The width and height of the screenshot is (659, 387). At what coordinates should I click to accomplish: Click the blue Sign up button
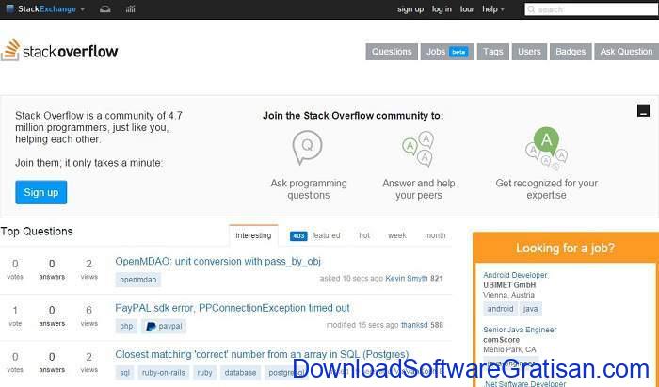pyautogui.click(x=41, y=192)
